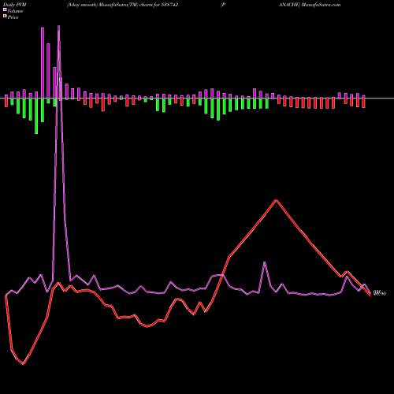Select the Price legend label
Viewport: 394px width, 394px height.
point(13,17)
